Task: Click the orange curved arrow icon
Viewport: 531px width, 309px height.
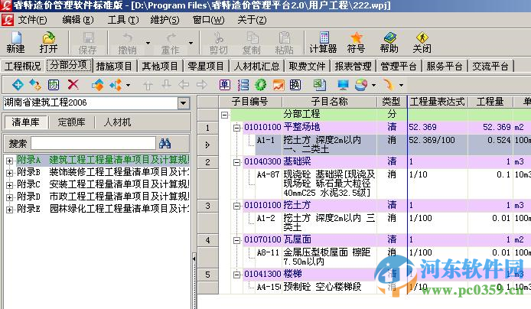Action: pos(389,85)
